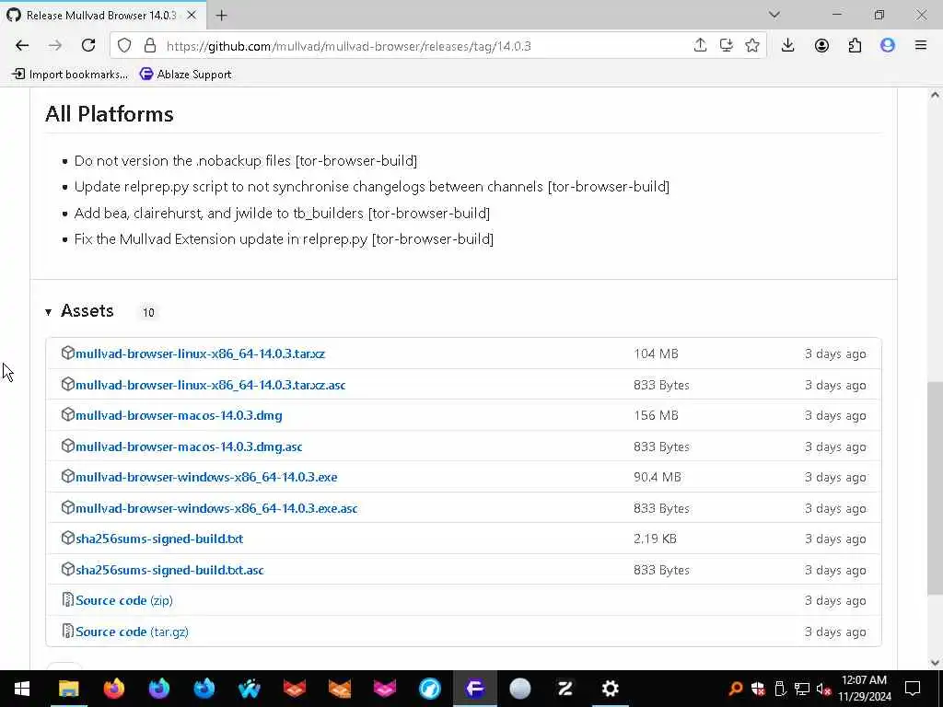Open the downloads panel
The width and height of the screenshot is (943, 707).
[788, 46]
